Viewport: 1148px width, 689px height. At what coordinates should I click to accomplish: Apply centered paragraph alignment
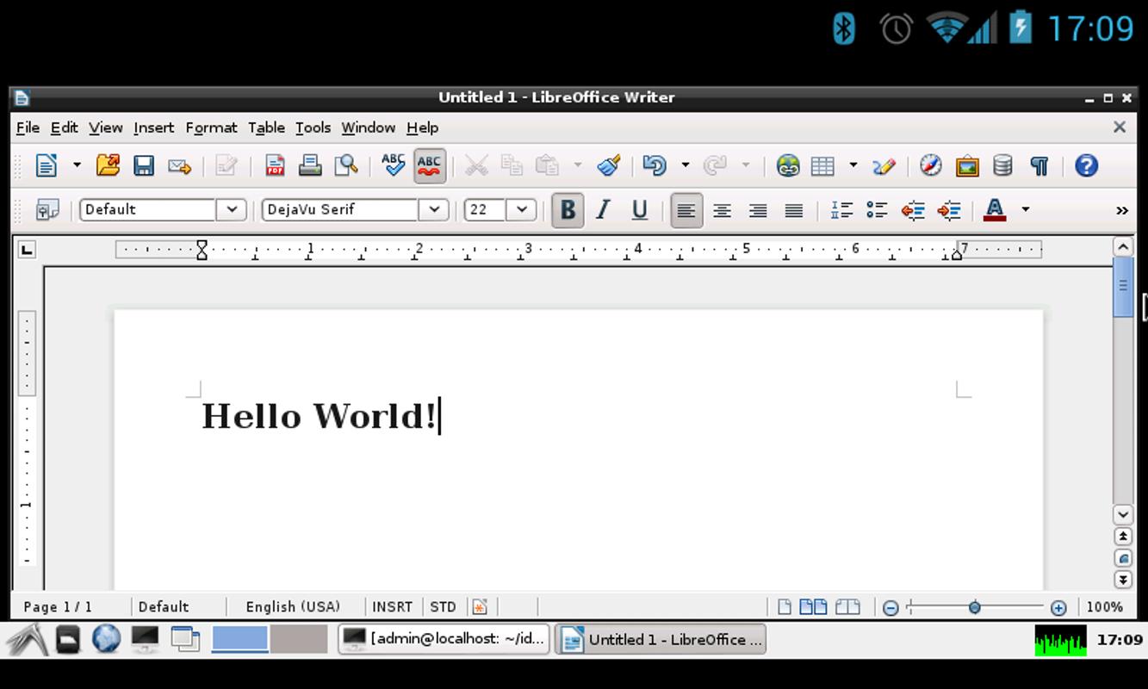[x=723, y=209]
